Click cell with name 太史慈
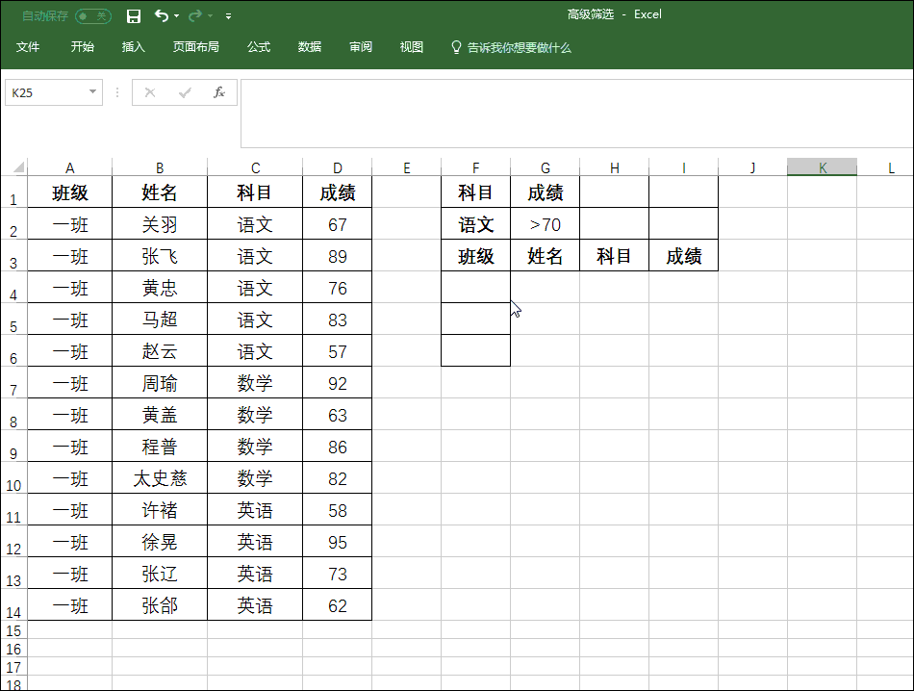Viewport: 914px width, 691px height. pos(160,478)
